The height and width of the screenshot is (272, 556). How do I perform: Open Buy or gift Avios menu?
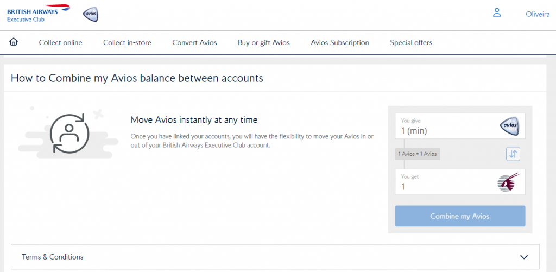tap(263, 43)
